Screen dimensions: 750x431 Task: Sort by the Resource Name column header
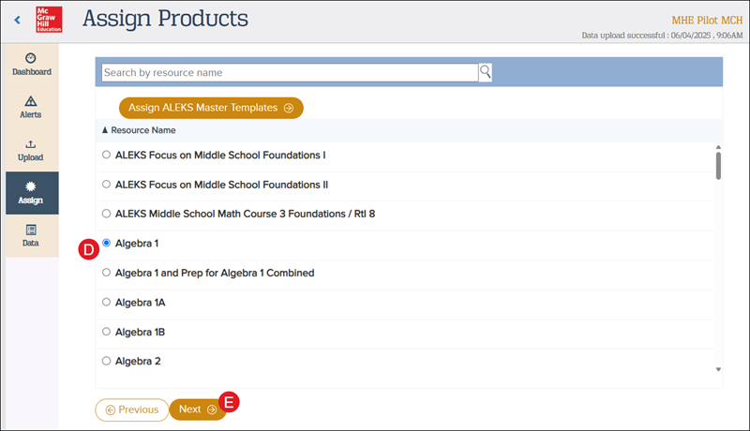pos(139,130)
